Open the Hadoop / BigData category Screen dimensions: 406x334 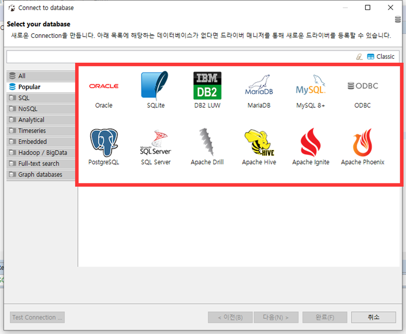(x=41, y=152)
